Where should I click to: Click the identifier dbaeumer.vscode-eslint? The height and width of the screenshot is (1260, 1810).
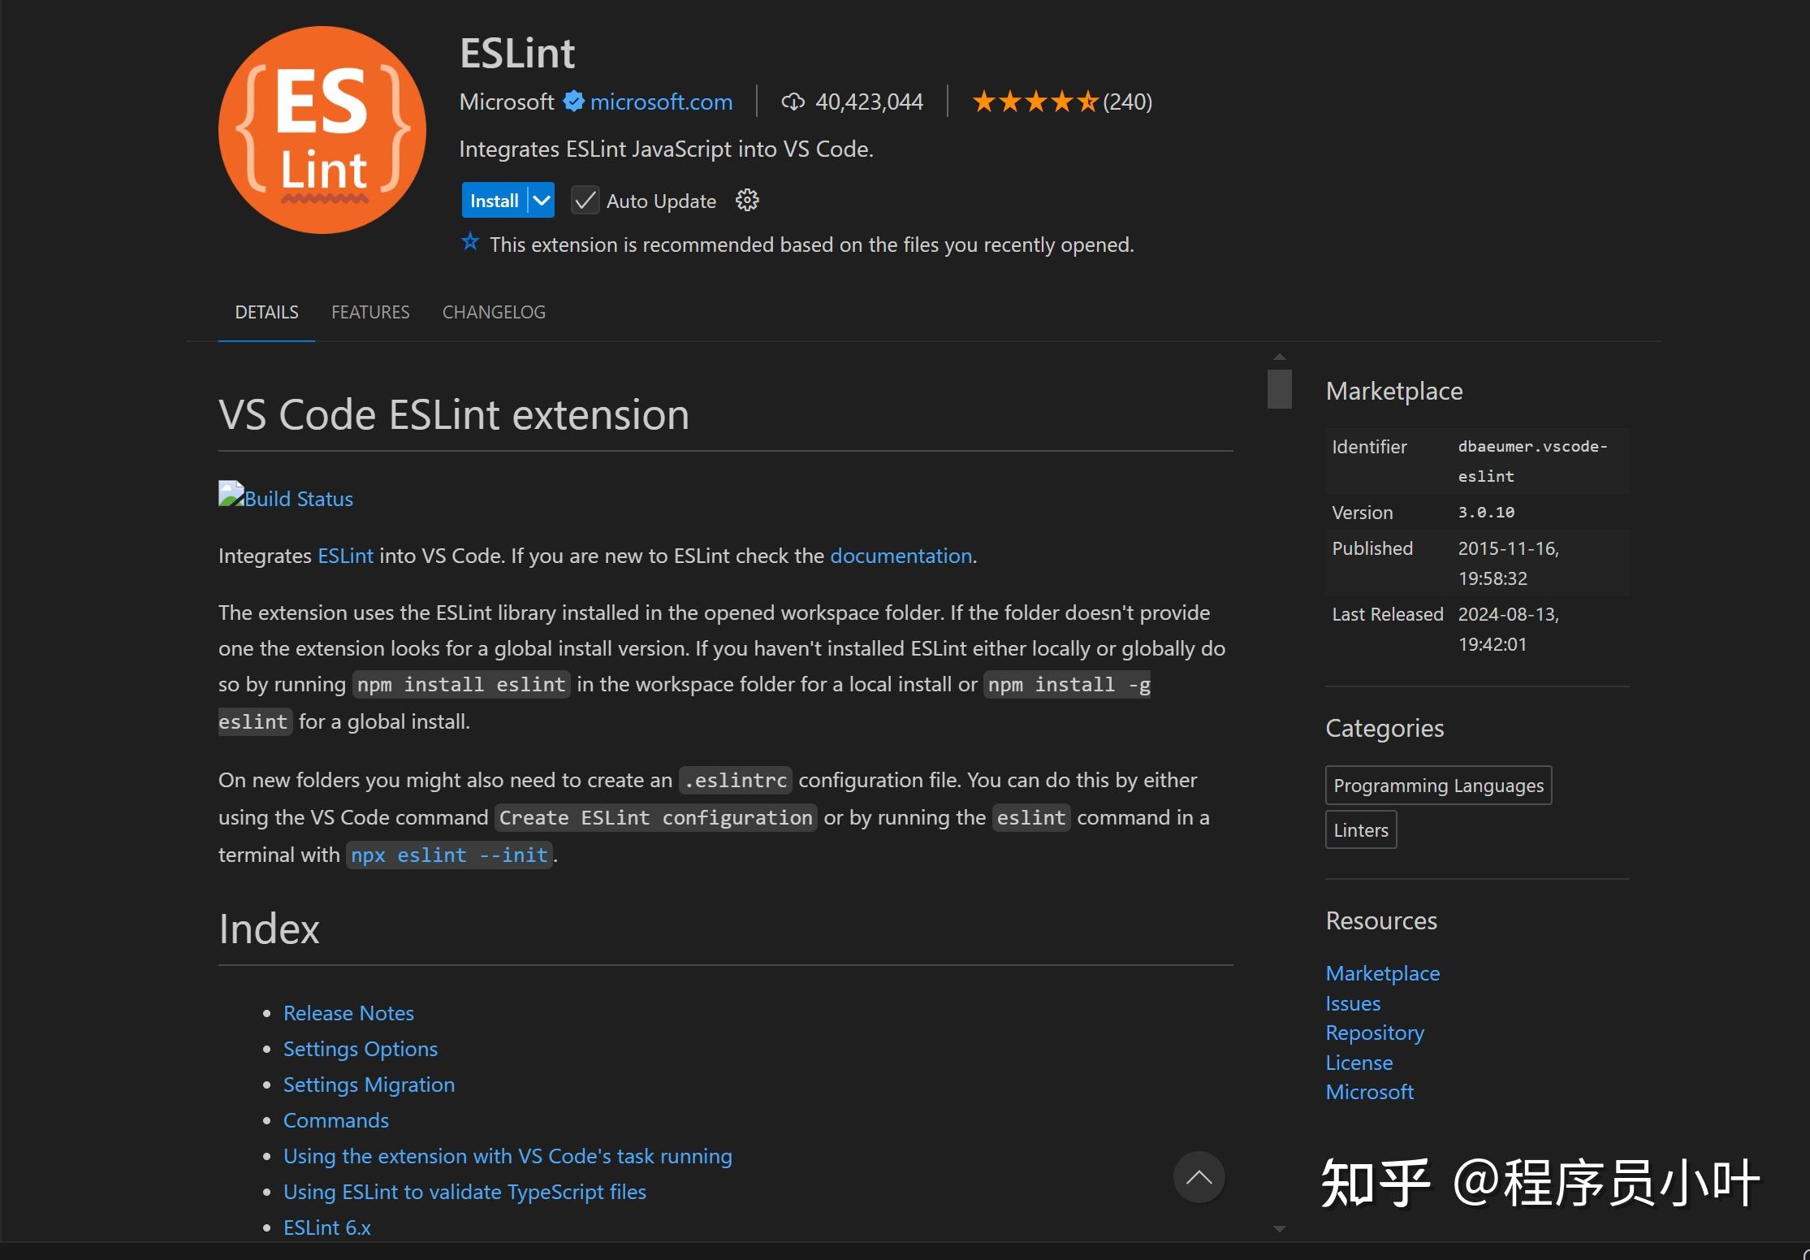tap(1532, 461)
